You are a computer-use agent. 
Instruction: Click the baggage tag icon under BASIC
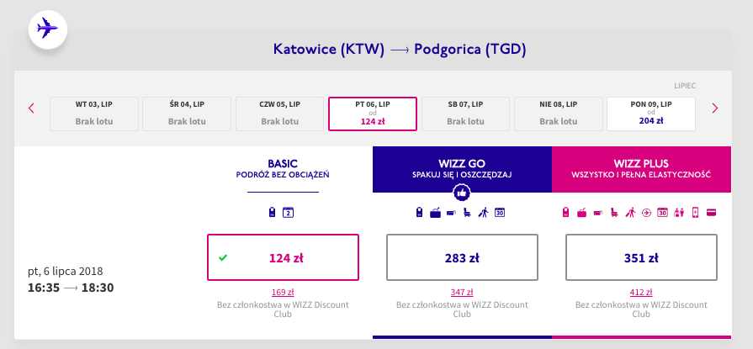coord(273,213)
